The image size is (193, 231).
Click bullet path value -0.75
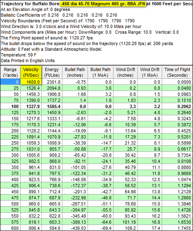click(x=75, y=82)
